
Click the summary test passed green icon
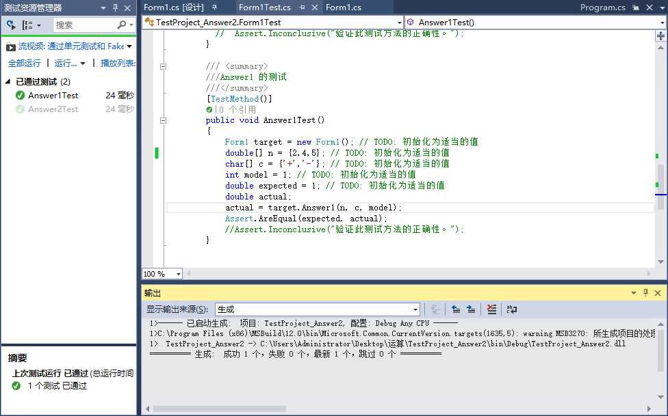click(16, 386)
